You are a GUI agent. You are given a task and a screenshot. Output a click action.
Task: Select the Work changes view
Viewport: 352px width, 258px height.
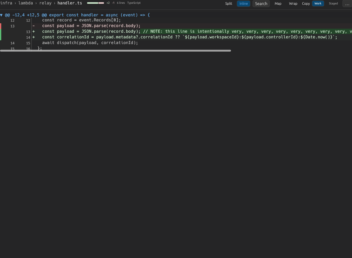click(318, 3)
